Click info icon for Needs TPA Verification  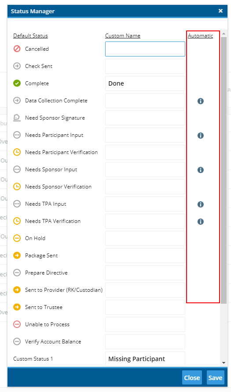tap(200, 222)
